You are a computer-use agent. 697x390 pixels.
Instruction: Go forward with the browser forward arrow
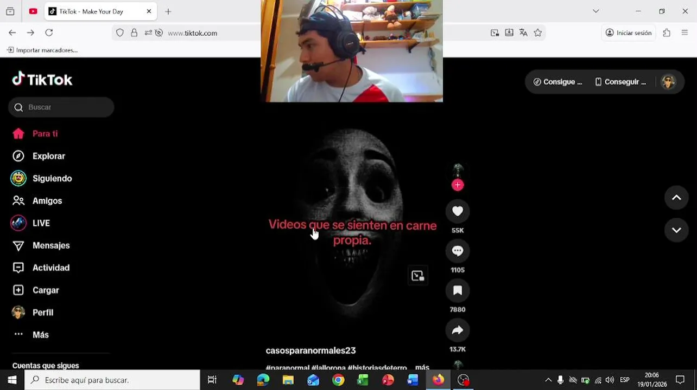click(30, 33)
